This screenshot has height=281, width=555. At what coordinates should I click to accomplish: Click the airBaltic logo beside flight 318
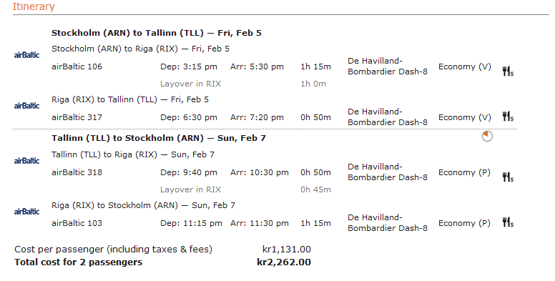pos(26,161)
